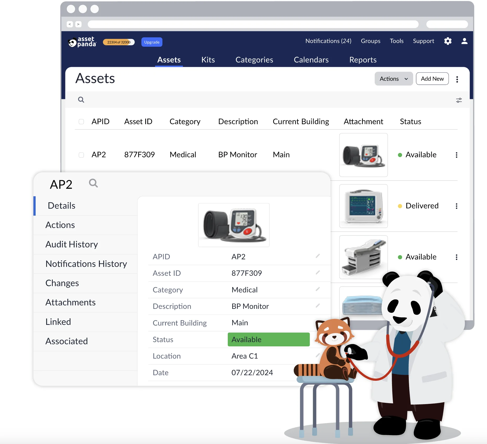Edit the Asset ID field pencil icon

point(317,273)
